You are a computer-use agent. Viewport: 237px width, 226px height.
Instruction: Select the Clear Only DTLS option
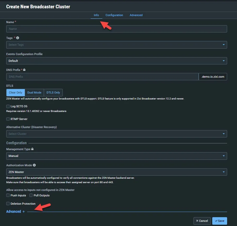(x=16, y=92)
